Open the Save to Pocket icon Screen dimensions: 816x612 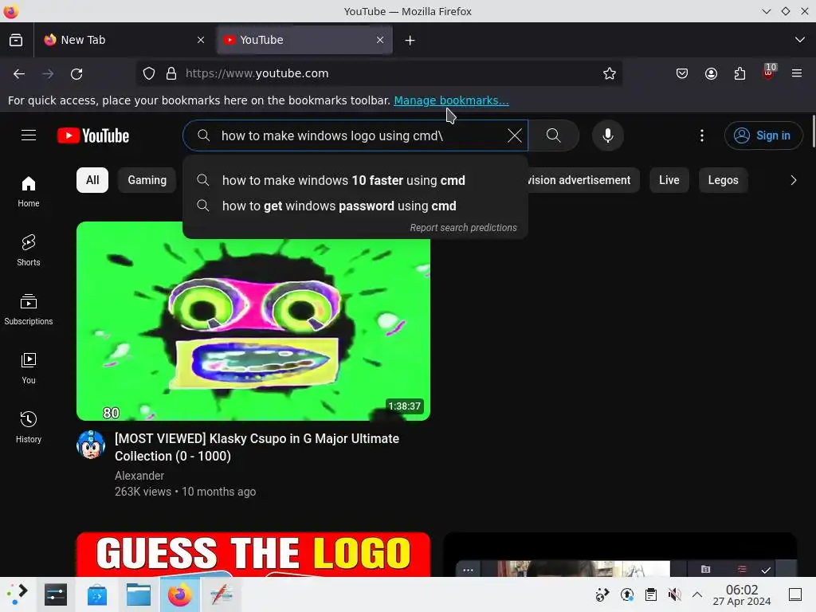coord(682,73)
